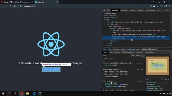Reload the localhost page
Screen dimensions: 172x96
pyautogui.click(x=10, y=6)
